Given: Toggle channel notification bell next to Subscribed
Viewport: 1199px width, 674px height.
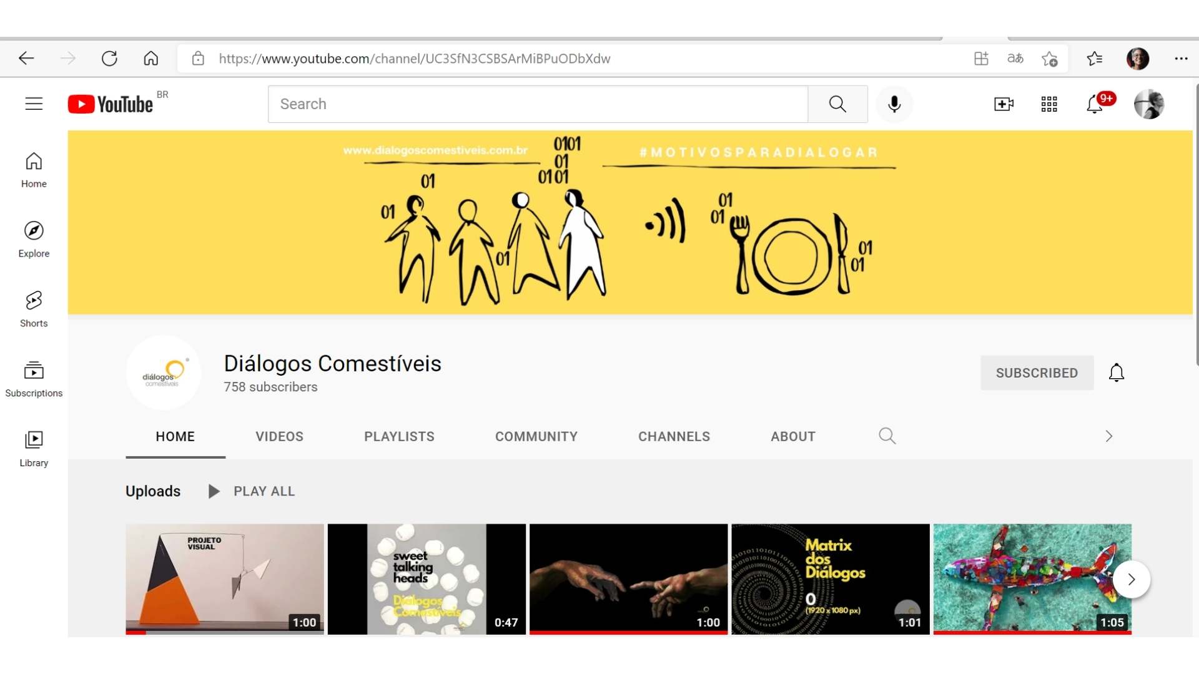Looking at the screenshot, I should coord(1117,373).
